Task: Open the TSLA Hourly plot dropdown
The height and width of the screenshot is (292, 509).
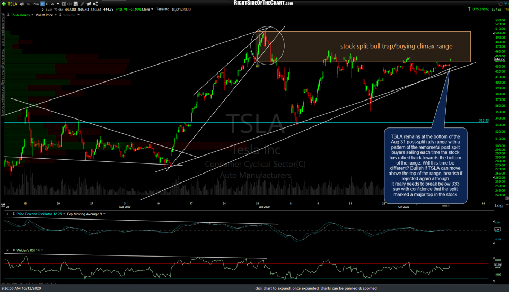Action: (32, 15)
